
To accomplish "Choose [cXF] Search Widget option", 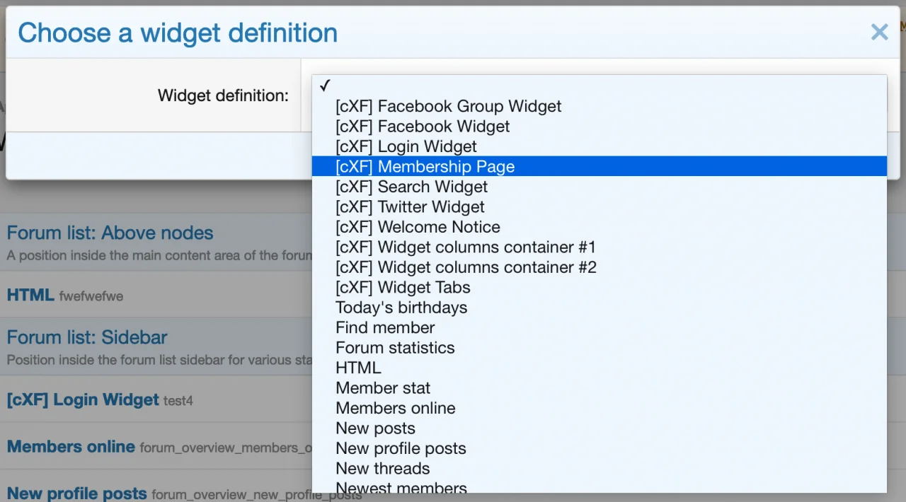I will coord(411,187).
